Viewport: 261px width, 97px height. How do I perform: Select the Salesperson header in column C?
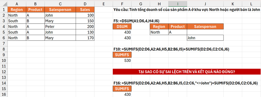(x=60, y=10)
